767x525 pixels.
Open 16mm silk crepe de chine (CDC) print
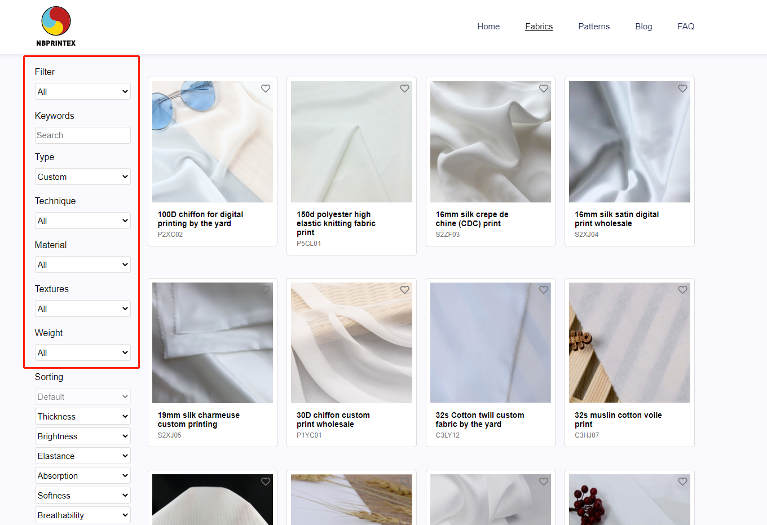click(x=472, y=219)
